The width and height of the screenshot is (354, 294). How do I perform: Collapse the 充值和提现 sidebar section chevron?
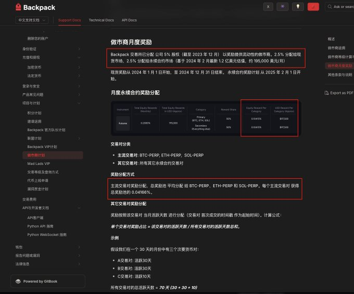point(79,57)
